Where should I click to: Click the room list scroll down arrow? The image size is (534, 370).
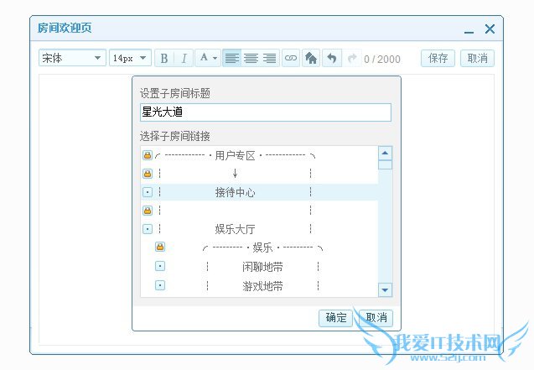tap(385, 290)
